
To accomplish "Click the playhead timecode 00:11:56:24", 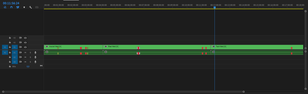I will click(11, 3).
